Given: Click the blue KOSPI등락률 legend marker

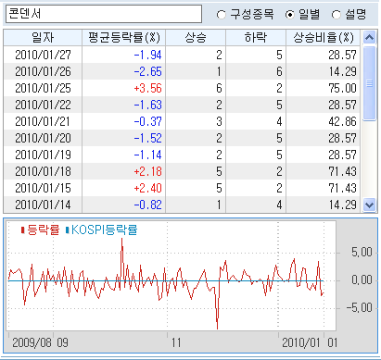Looking at the screenshot, I should (67, 230).
